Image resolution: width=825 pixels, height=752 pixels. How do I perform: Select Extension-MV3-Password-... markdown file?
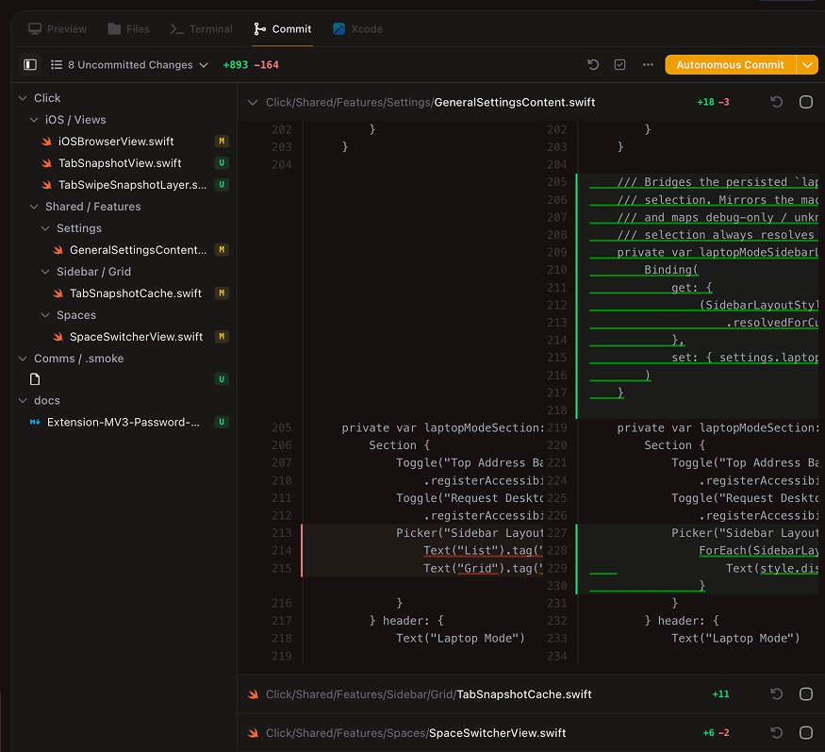(x=124, y=422)
